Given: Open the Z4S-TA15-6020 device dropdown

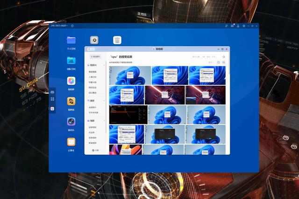Looking at the screenshot, I should click(59, 26).
